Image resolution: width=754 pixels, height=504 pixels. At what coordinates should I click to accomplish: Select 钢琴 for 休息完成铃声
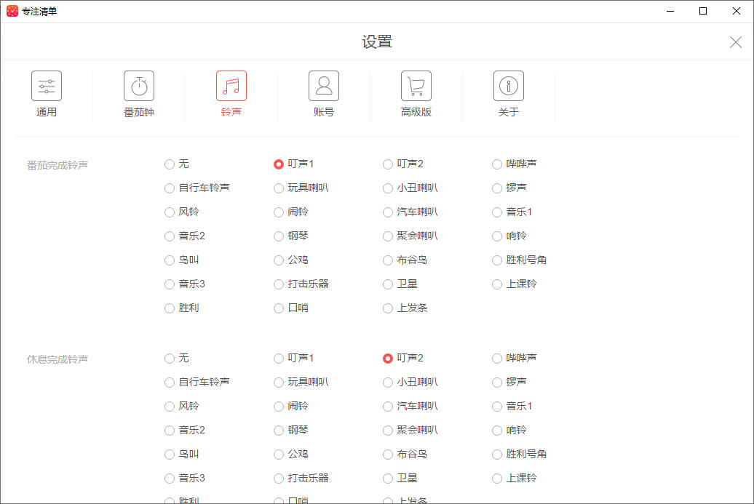click(279, 431)
